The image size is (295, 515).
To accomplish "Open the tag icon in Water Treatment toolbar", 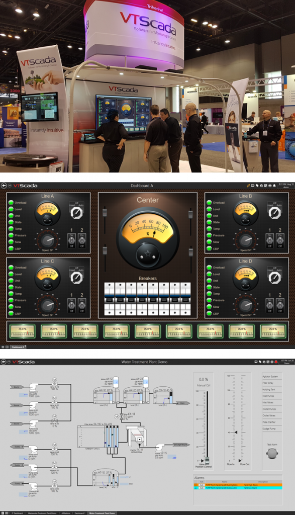I will [x=259, y=362].
